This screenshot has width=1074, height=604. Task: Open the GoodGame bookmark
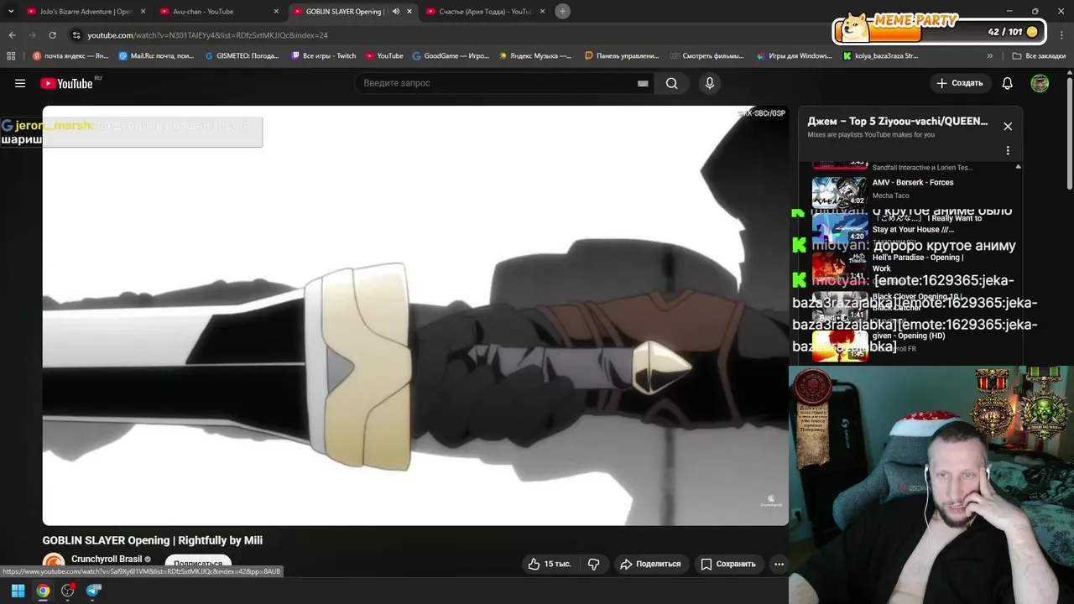[x=451, y=56]
